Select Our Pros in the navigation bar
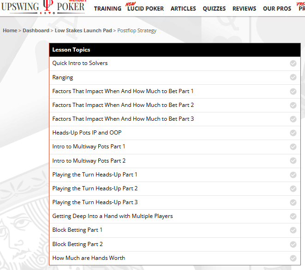The image size is (305, 270). pos(277,9)
